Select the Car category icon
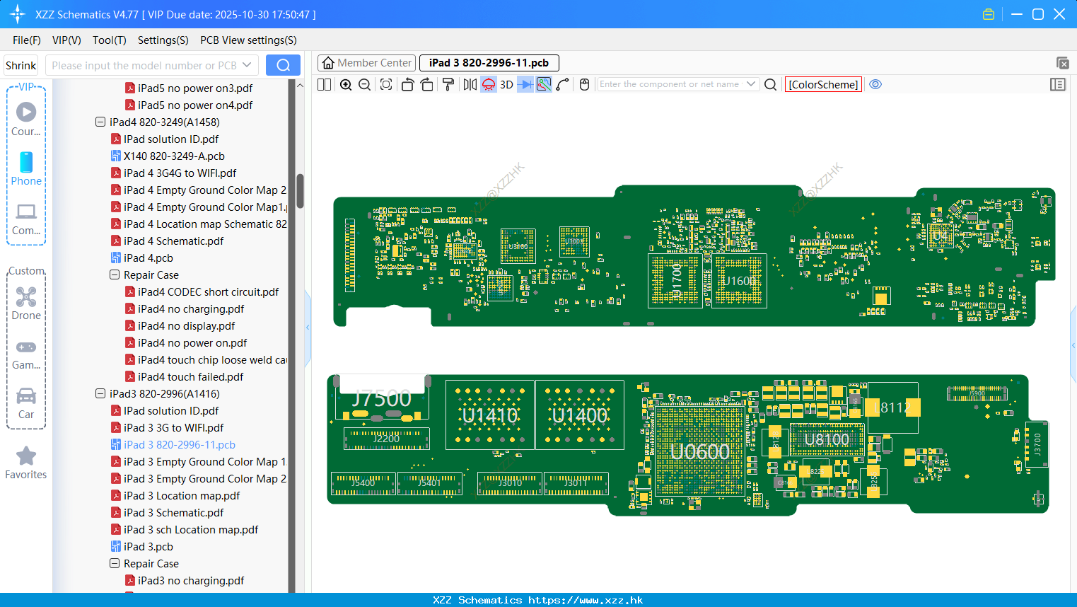Viewport: 1077px width, 607px height. pyautogui.click(x=26, y=403)
